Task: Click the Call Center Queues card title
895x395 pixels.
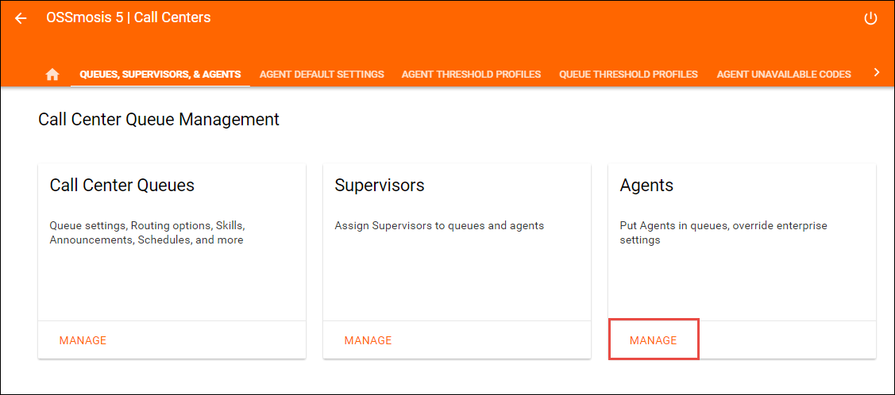Action: [122, 186]
